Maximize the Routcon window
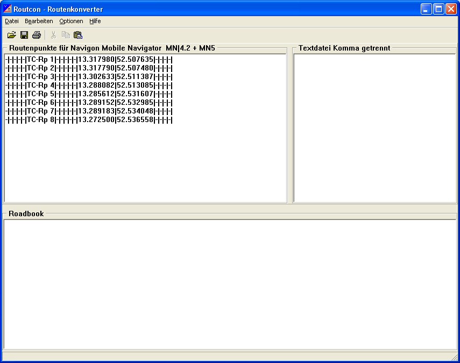Image resolution: width=460 pixels, height=363 pixels. click(438, 9)
